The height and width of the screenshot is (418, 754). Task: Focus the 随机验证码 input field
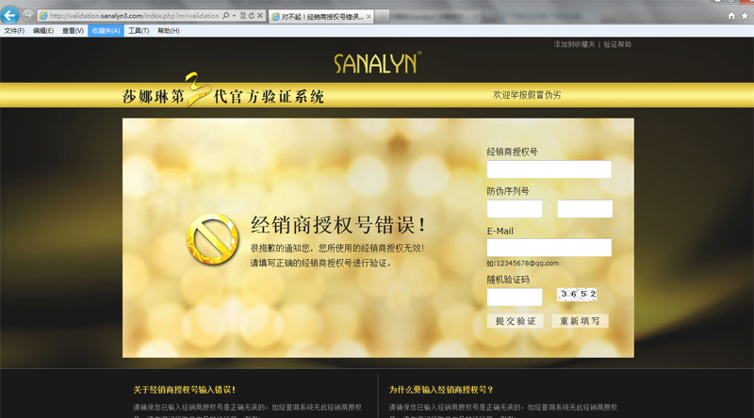click(x=515, y=297)
